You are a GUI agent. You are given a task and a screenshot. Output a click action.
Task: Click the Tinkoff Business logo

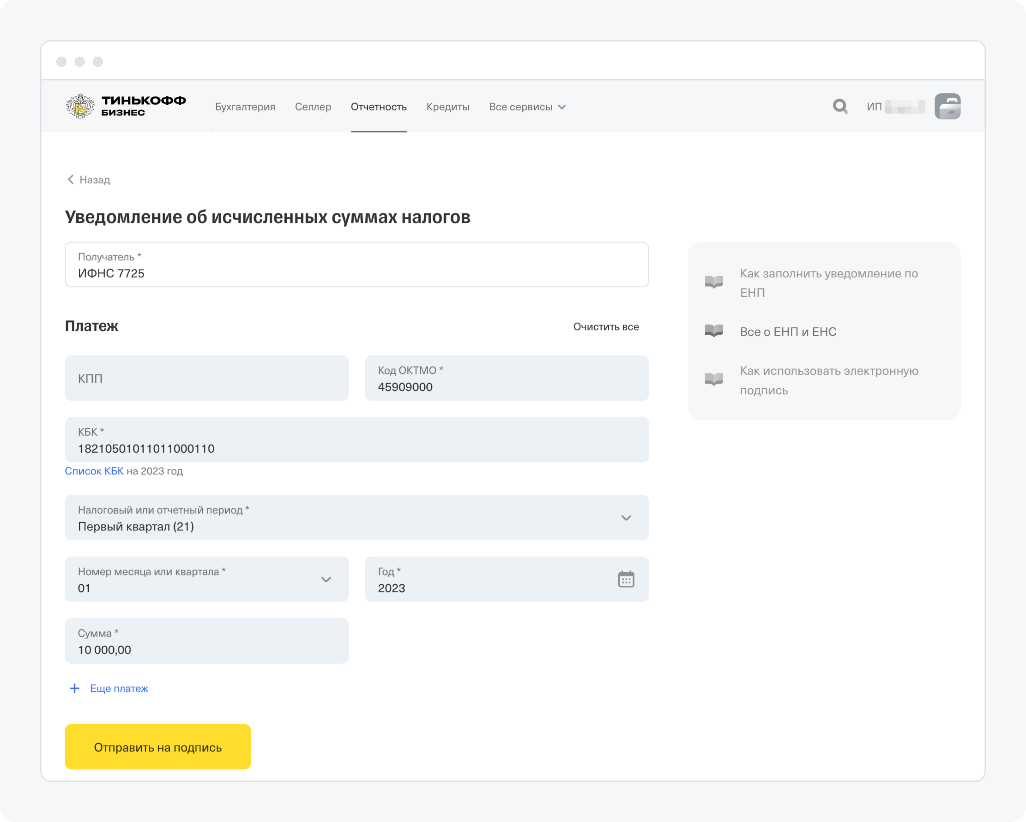pos(126,106)
